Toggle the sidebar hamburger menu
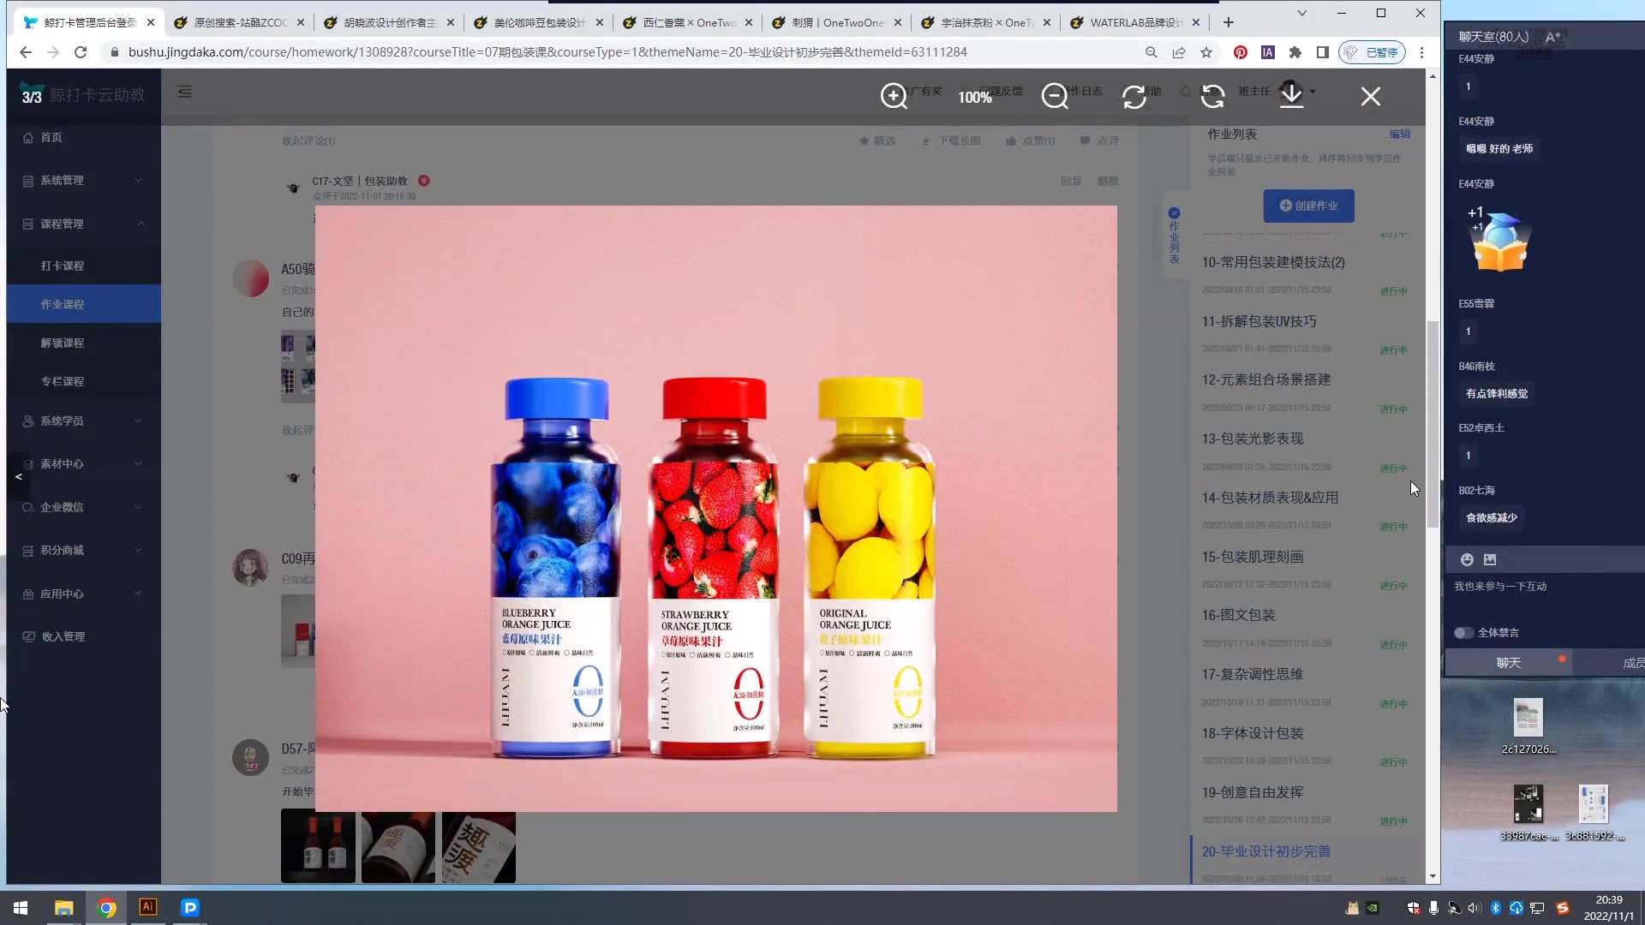Screen dimensions: 1645x925 click(184, 92)
